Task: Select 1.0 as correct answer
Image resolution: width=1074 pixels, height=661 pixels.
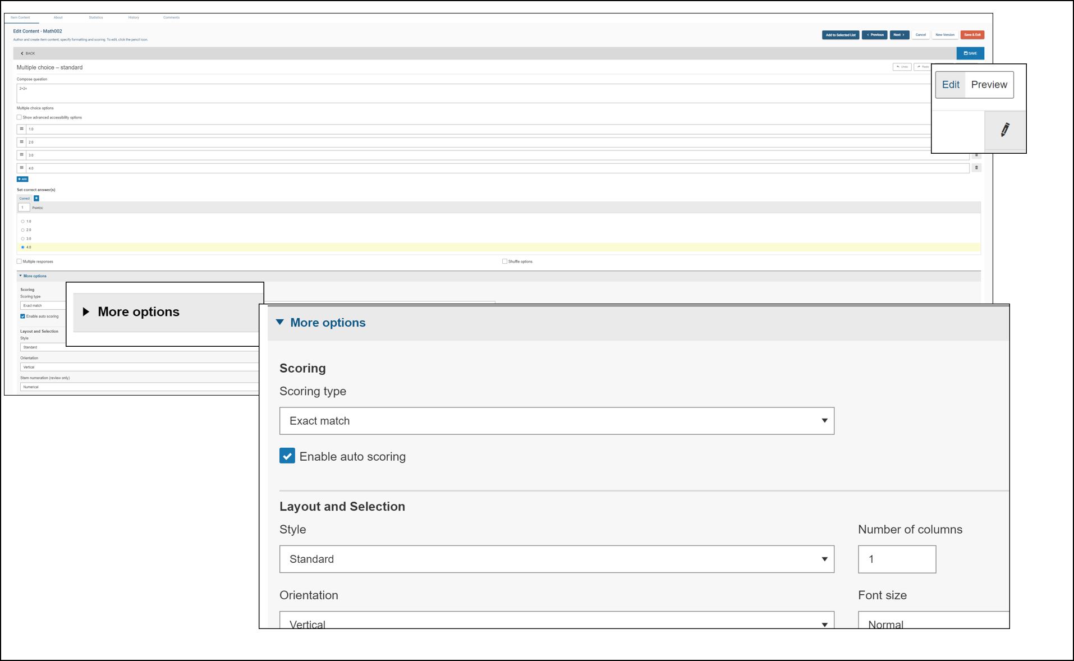Action: (23, 222)
